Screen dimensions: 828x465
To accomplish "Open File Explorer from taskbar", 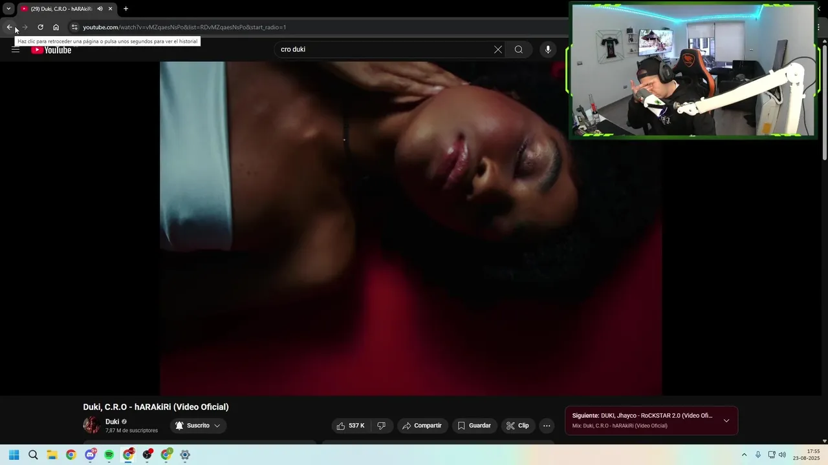I will tap(52, 455).
